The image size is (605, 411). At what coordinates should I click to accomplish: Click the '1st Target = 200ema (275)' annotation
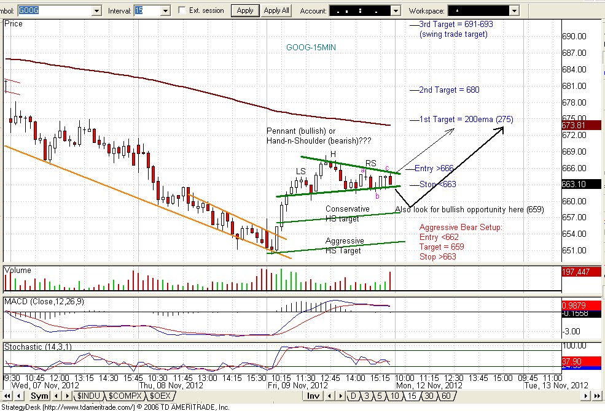[x=466, y=120]
